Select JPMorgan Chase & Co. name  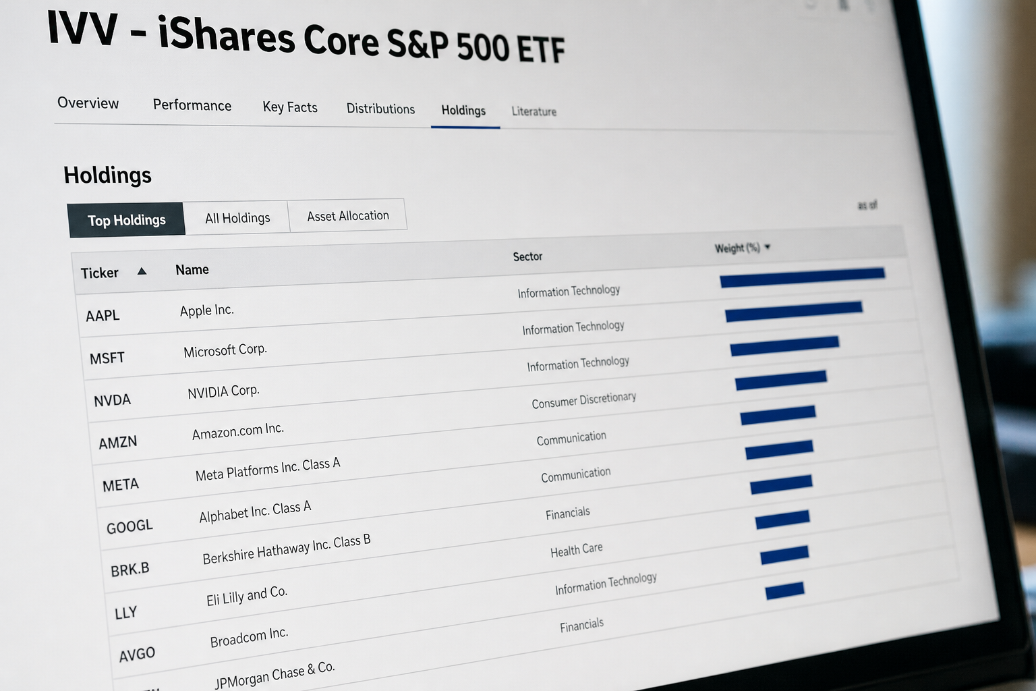[x=275, y=675]
